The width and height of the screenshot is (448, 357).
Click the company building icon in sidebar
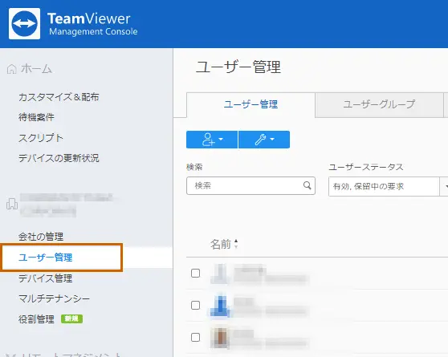12,205
